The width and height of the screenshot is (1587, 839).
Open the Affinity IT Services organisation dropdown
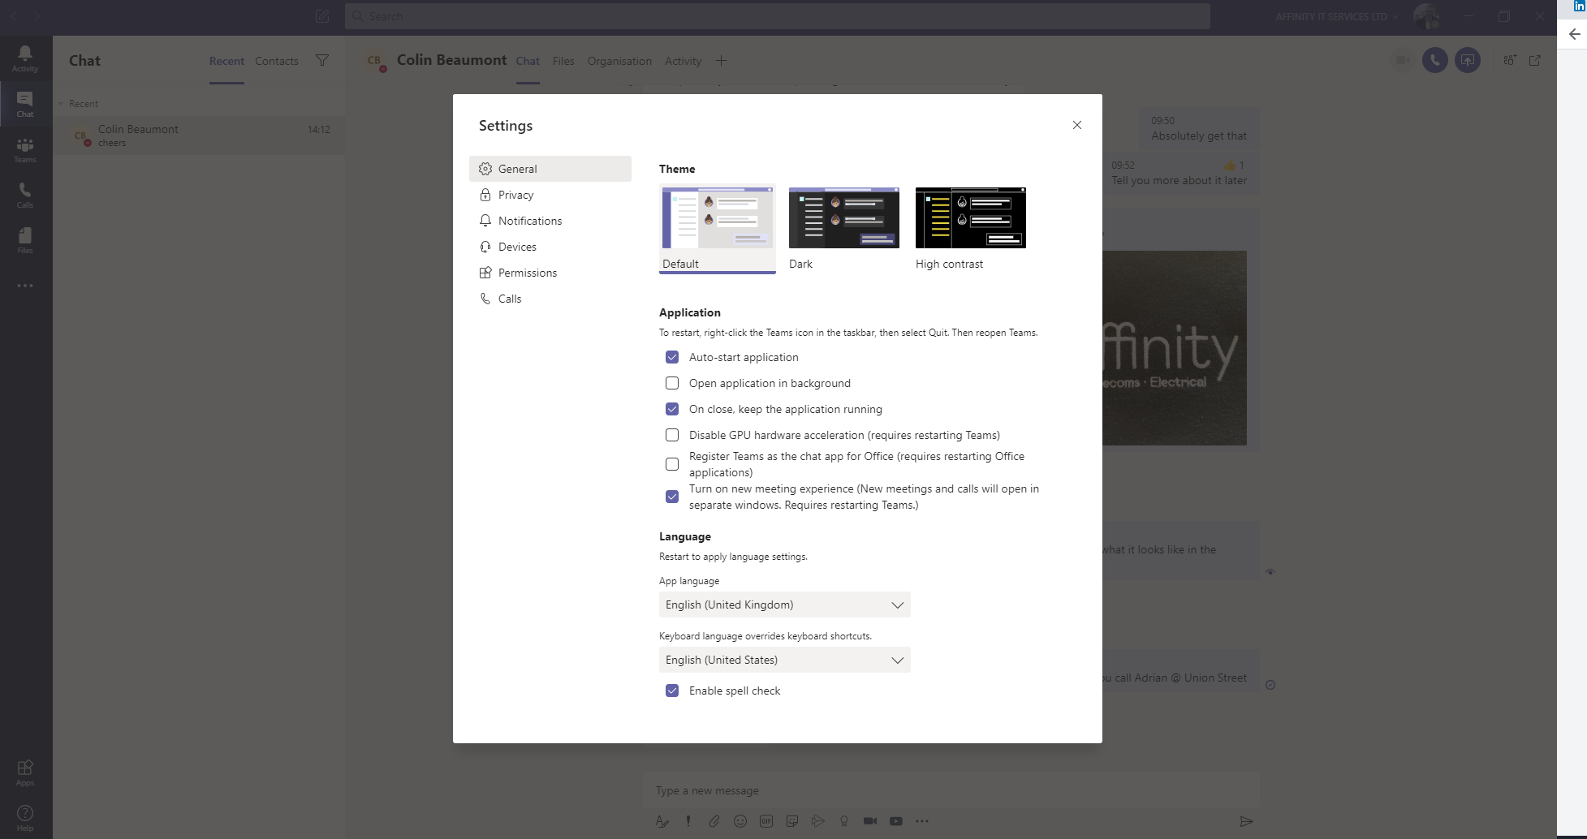[x=1337, y=16]
